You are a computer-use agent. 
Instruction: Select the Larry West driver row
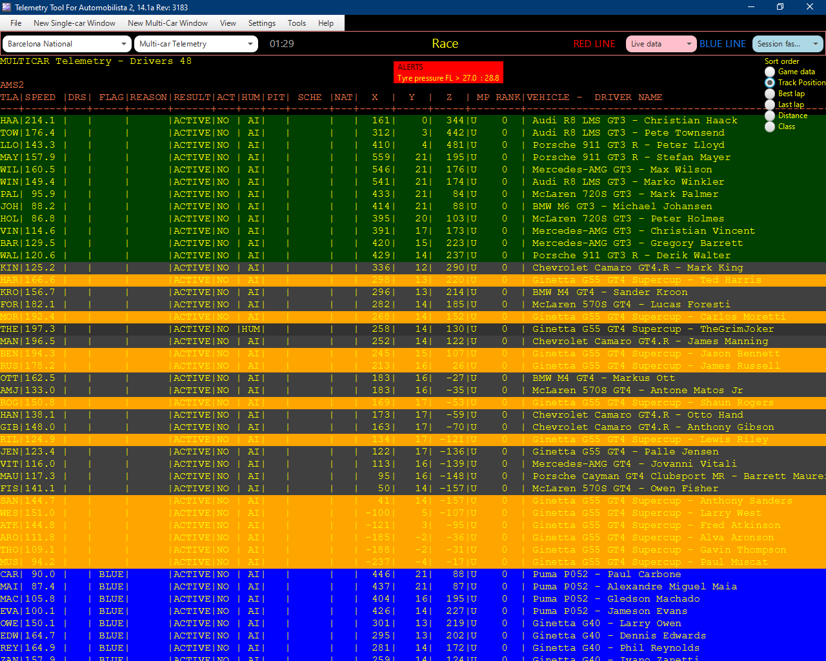coord(413,513)
